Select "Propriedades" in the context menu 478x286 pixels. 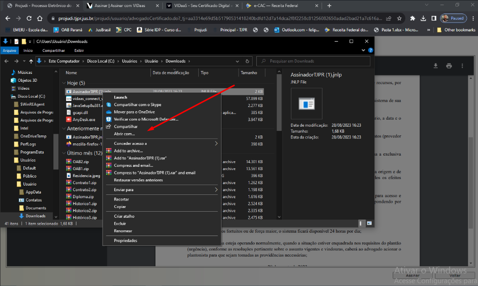[x=126, y=240]
